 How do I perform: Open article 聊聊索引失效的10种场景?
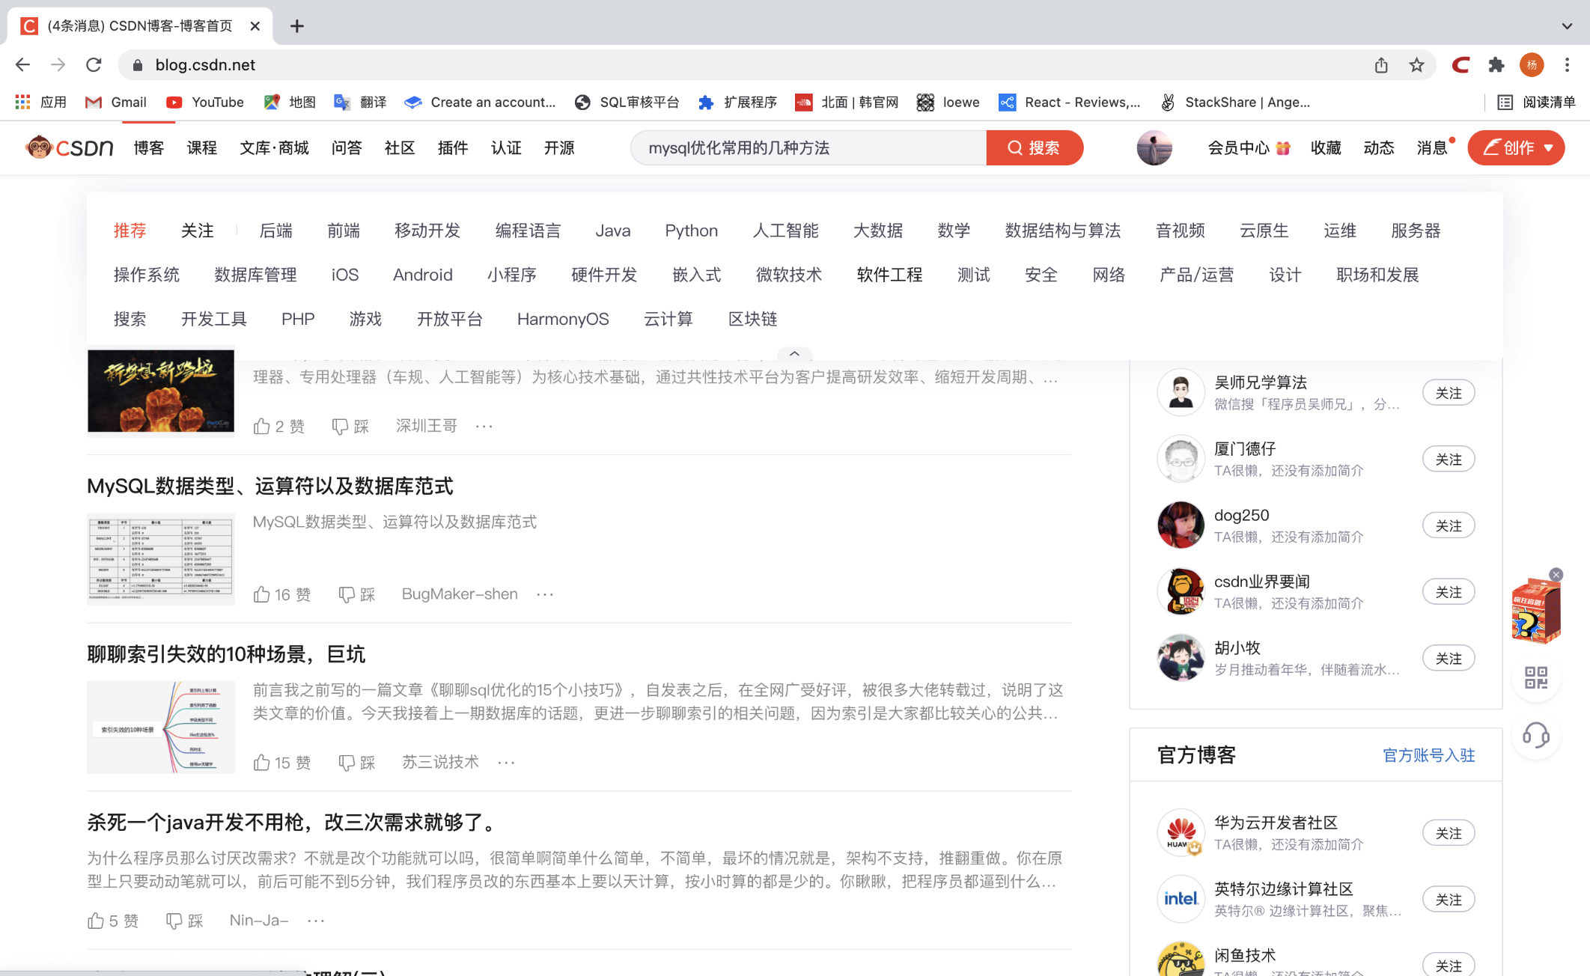tap(226, 654)
